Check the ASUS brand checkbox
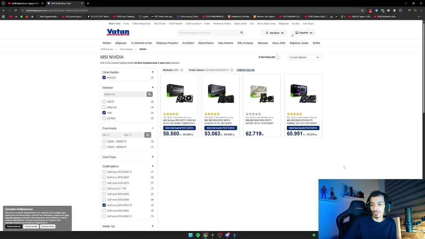The image size is (425, 239). [104, 102]
